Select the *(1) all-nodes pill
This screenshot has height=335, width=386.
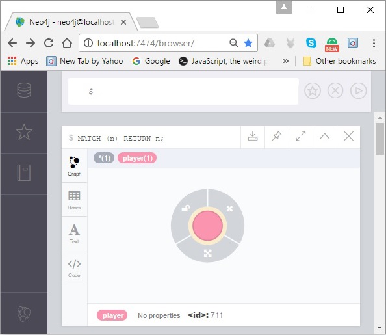pyautogui.click(x=104, y=158)
